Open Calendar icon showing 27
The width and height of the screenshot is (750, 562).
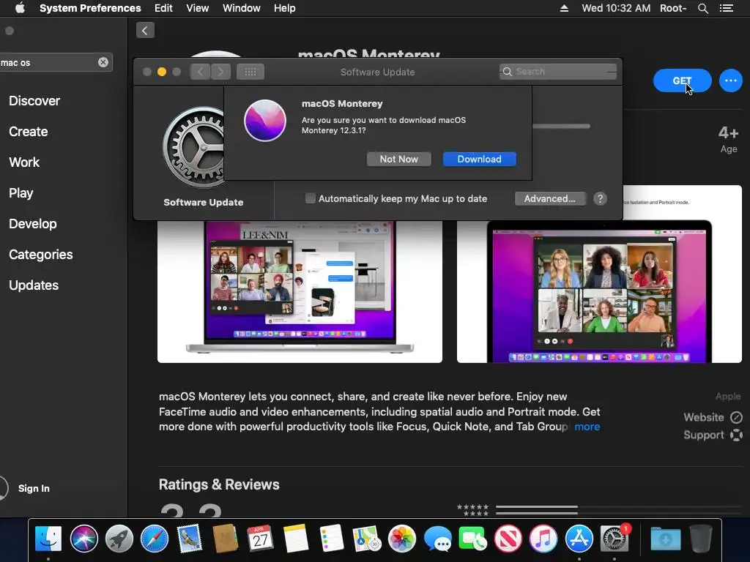(260, 538)
